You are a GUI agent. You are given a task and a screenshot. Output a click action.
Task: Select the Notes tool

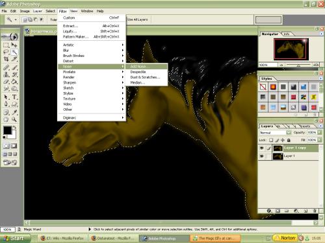[x=6, y=112]
